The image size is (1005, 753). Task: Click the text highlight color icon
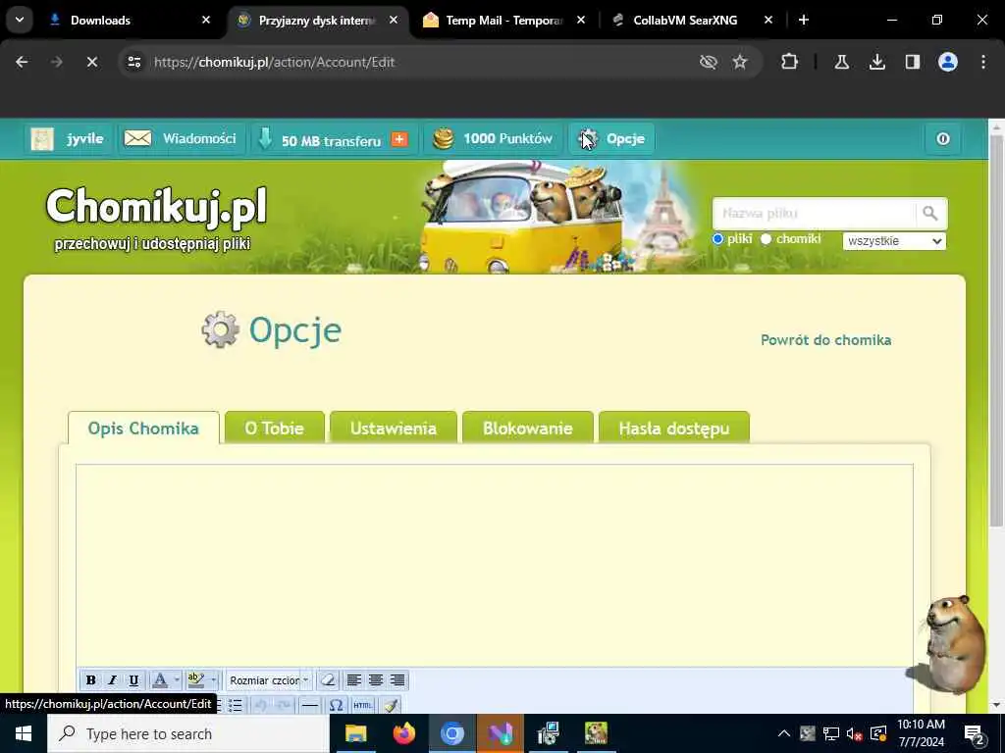pos(196,680)
